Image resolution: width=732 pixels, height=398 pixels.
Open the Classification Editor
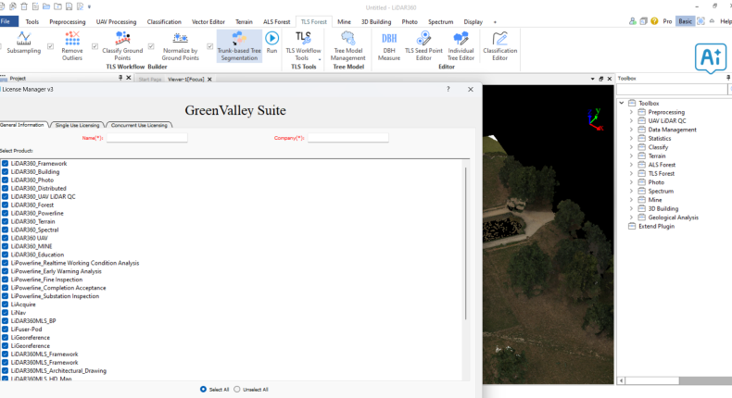[500, 45]
